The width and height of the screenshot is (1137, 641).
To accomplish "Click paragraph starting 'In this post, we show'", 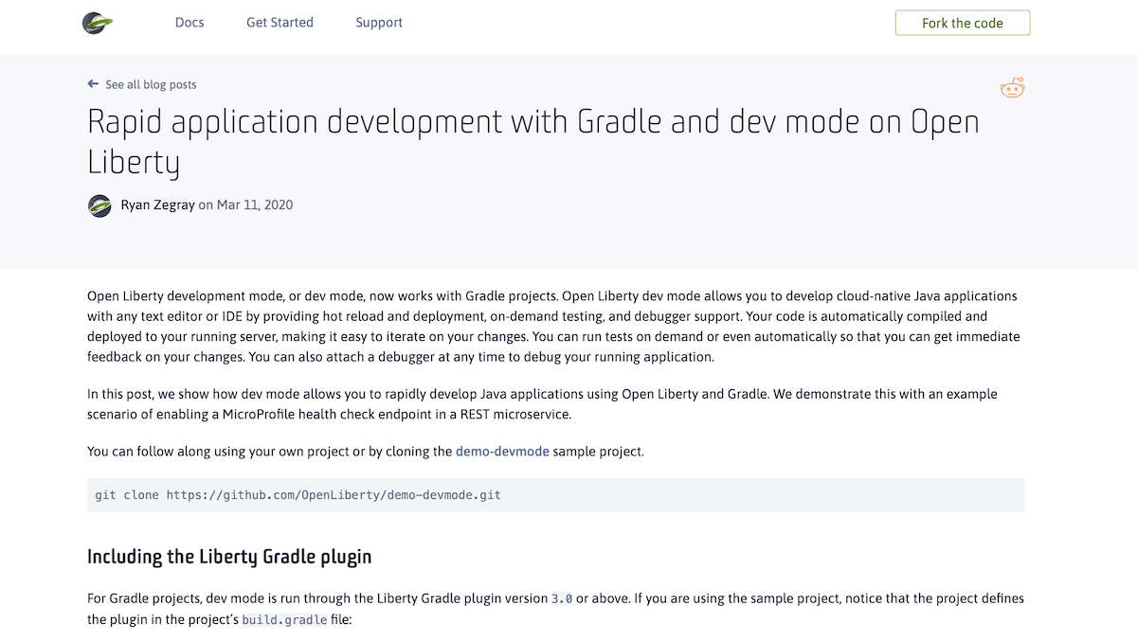I will [x=542, y=404].
